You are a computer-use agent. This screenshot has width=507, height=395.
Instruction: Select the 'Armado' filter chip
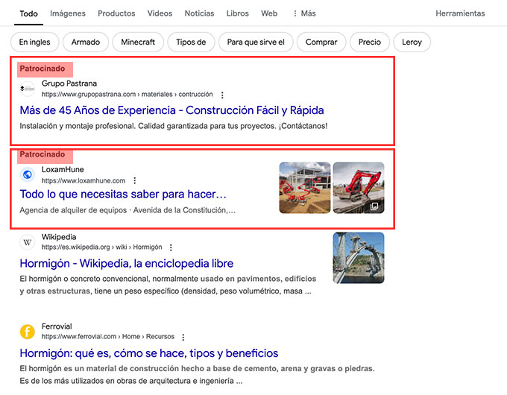tap(86, 42)
